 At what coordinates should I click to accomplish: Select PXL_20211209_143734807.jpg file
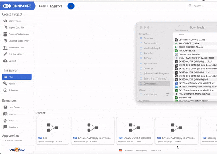[x=195, y=94]
